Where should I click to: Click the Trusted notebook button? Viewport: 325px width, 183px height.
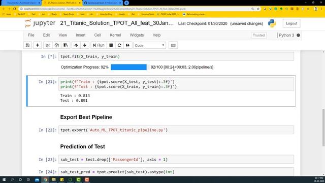point(258,35)
